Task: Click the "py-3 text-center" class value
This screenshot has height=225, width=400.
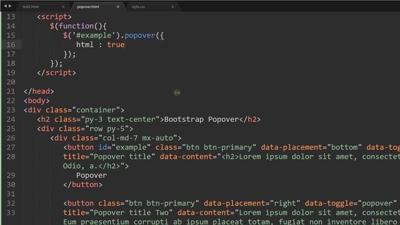Action: [120, 119]
